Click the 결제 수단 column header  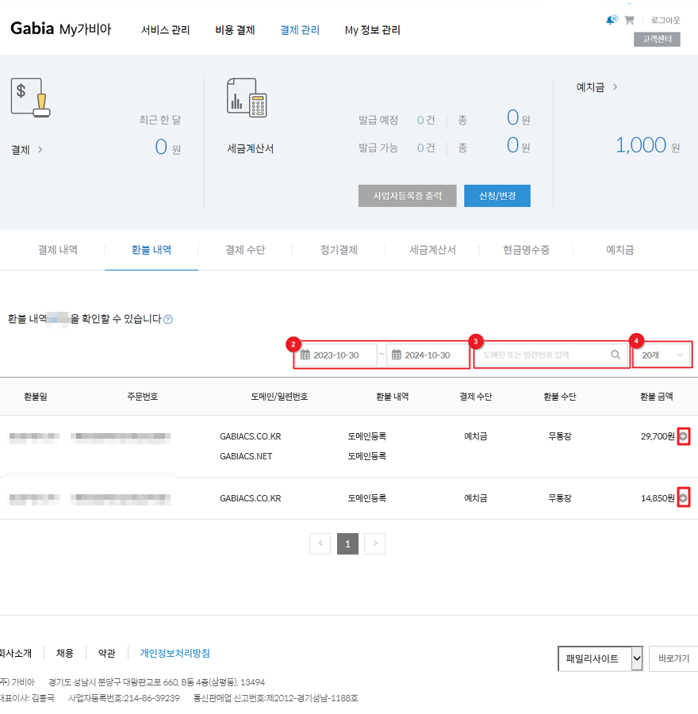[x=475, y=397]
